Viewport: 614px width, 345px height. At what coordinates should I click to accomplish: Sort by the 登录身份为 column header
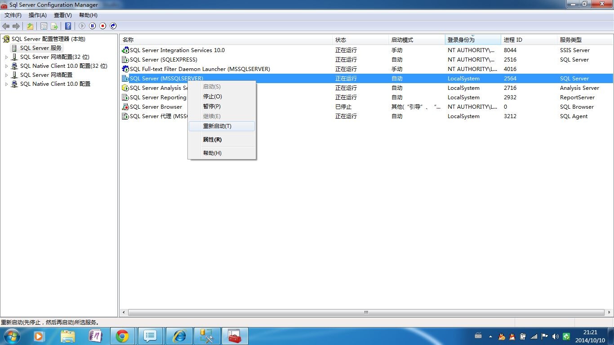click(x=473, y=40)
